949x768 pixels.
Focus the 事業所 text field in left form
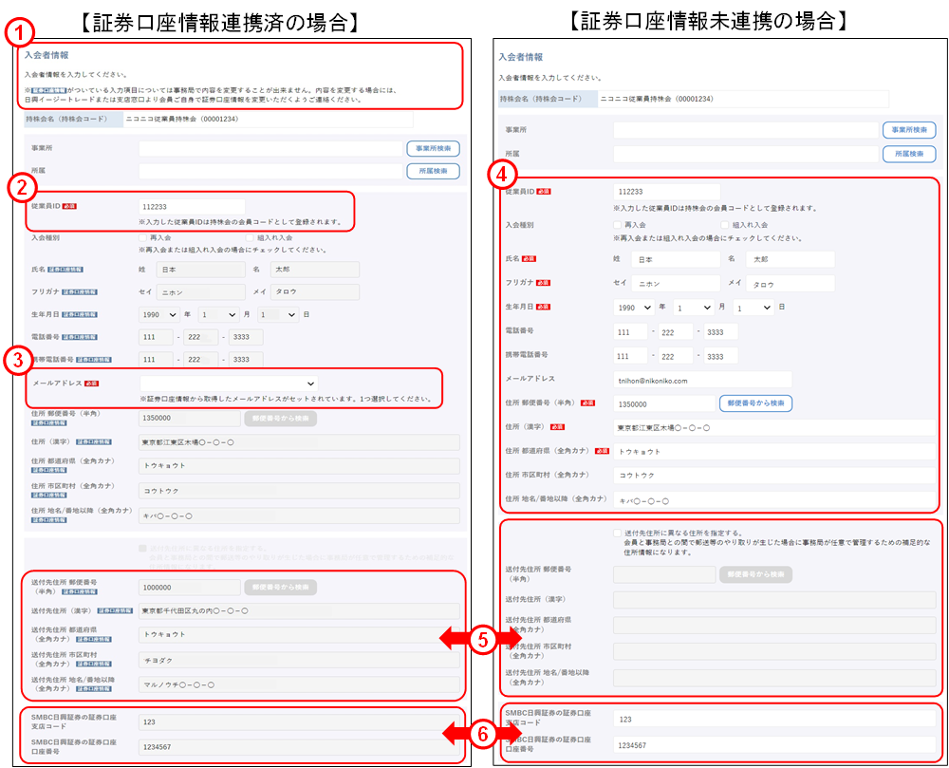pos(270,149)
